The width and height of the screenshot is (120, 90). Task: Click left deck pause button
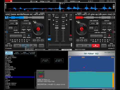point(25,46)
